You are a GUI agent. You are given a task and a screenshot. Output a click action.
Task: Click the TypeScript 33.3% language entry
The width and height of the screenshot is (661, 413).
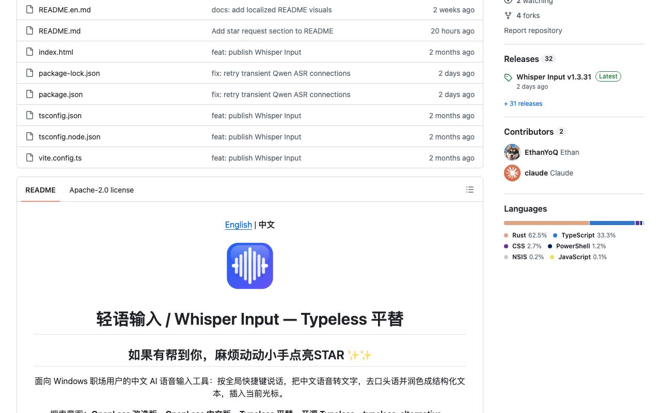(584, 235)
